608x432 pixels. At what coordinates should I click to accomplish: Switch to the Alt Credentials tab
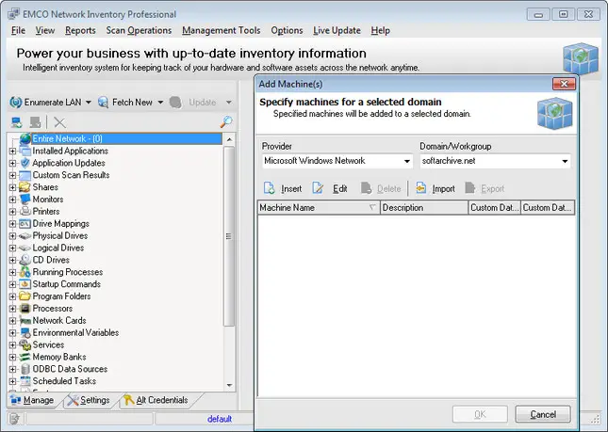[x=156, y=400]
